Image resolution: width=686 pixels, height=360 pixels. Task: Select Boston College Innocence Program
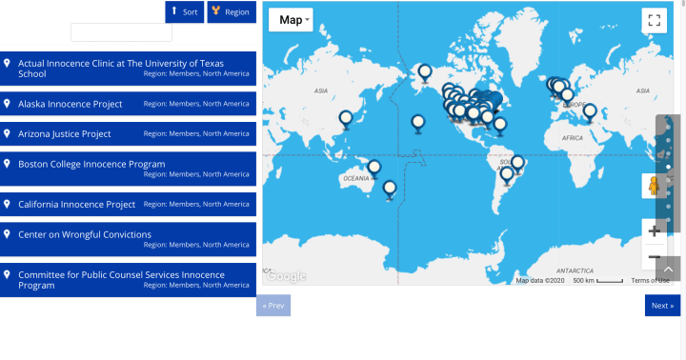click(x=128, y=169)
